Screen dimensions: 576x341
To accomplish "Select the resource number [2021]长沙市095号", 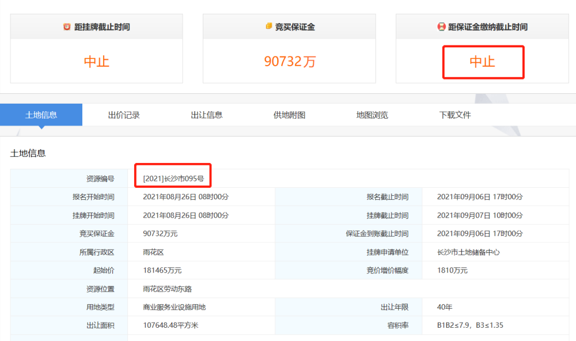I will (173, 179).
